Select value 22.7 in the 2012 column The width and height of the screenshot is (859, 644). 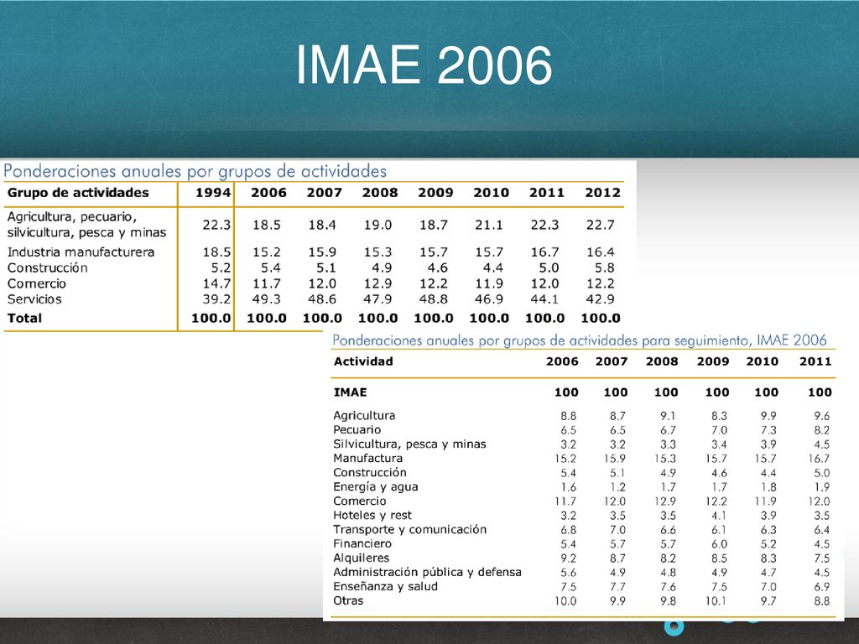[x=601, y=225]
